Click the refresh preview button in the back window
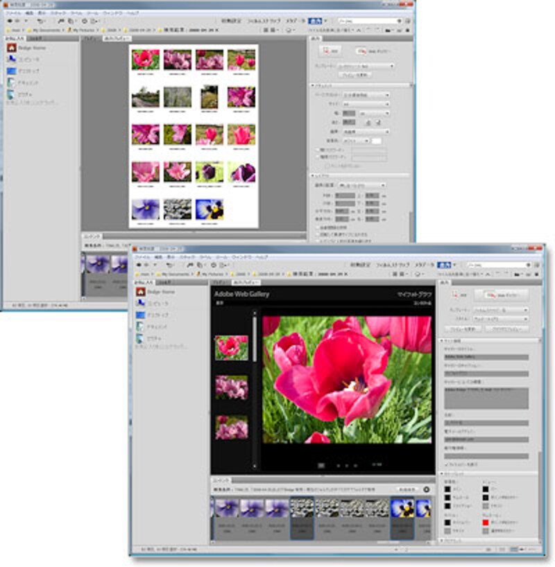The width and height of the screenshot is (555, 567). (355, 74)
